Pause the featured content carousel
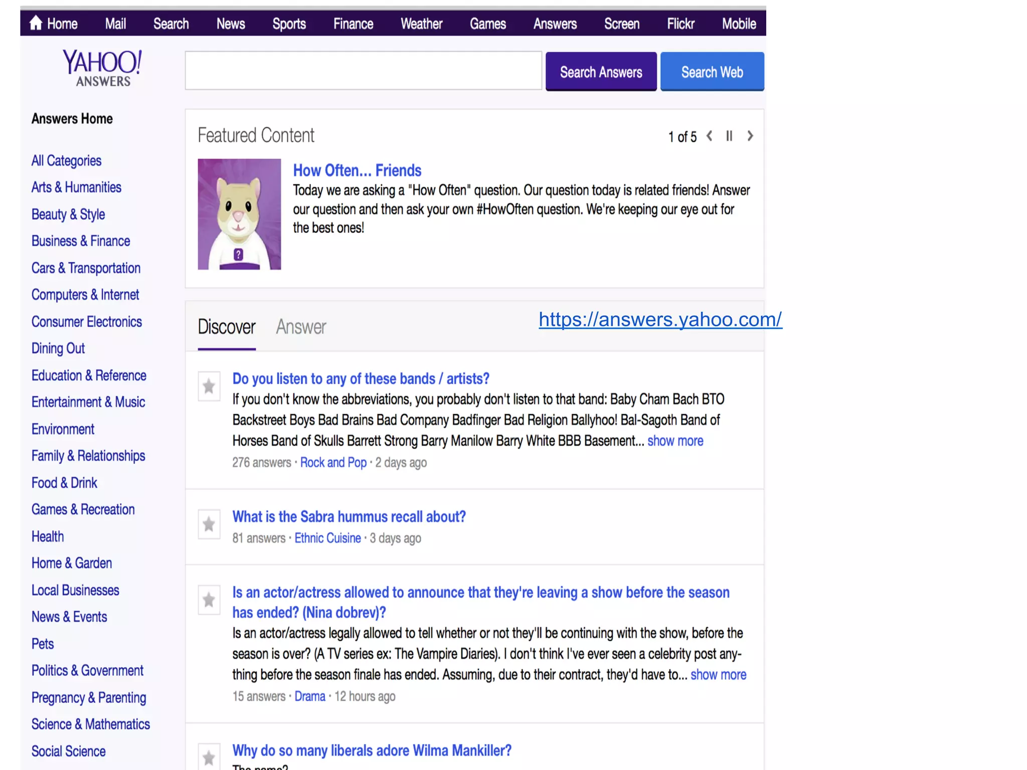The height and width of the screenshot is (770, 1027). tap(729, 136)
